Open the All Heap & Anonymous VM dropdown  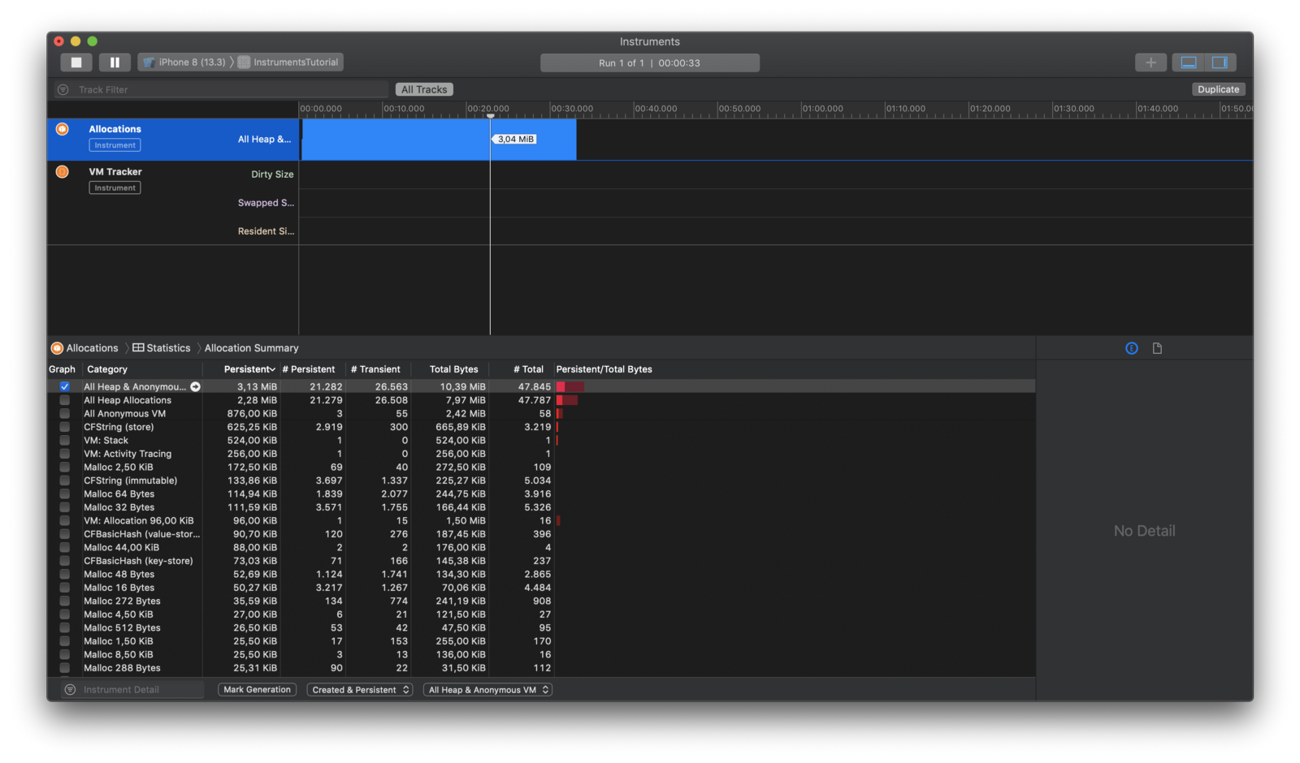click(487, 690)
